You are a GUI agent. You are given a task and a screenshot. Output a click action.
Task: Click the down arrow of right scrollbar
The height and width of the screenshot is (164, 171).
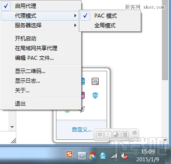coord(165,140)
